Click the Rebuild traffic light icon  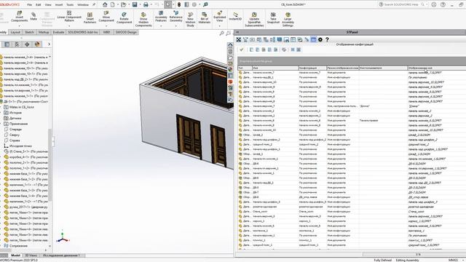[179, 4]
